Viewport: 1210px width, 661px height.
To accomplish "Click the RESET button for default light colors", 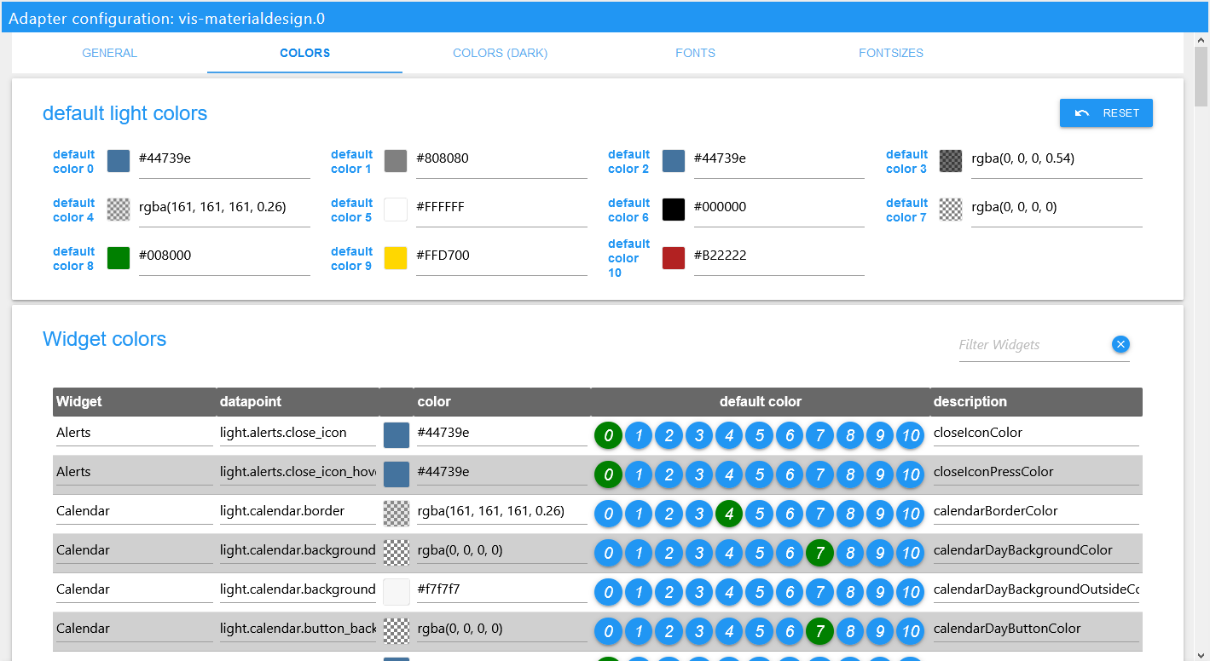I will coord(1106,113).
